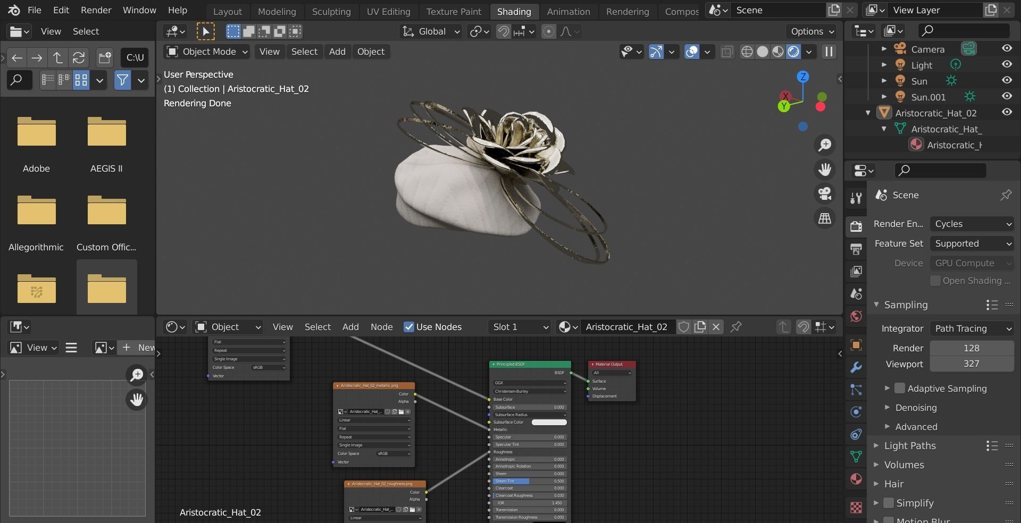Refresh the file browser list
This screenshot has width=1021, height=523.
pos(79,57)
